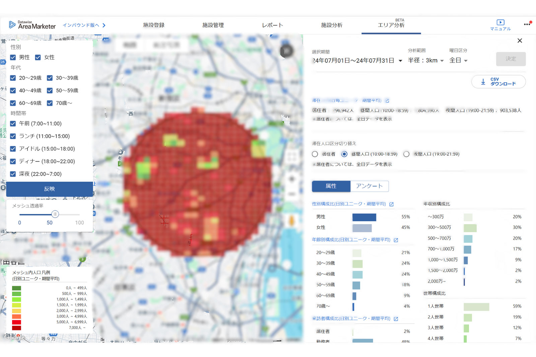Click external link icon beside 来訪者構成比
536x357 pixels.
click(396, 319)
